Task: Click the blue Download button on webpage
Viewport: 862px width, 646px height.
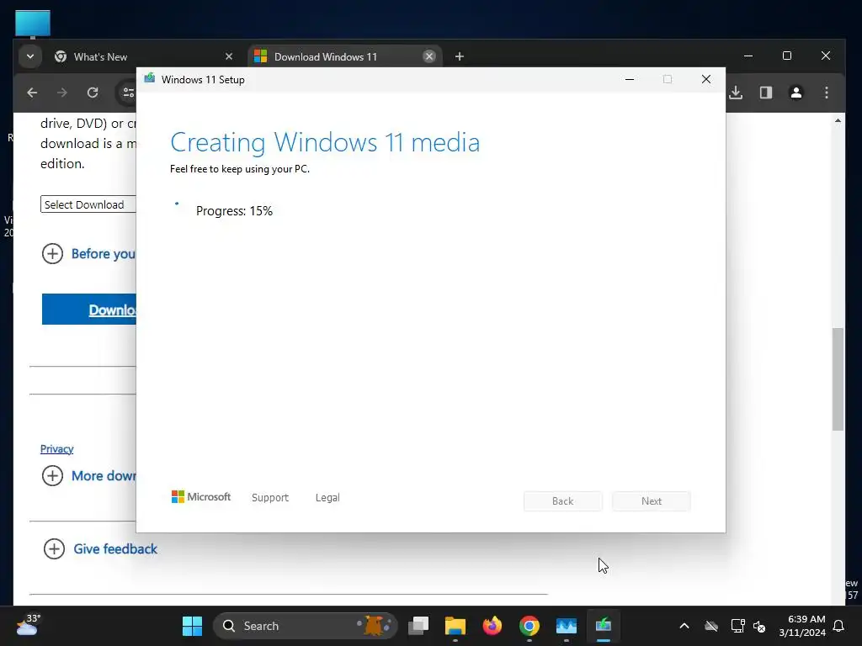Action: [89, 310]
